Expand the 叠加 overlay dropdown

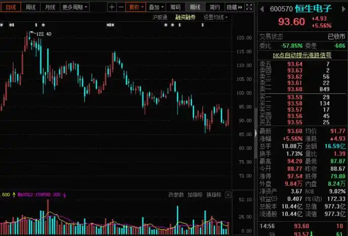pyautogui.click(x=156, y=7)
